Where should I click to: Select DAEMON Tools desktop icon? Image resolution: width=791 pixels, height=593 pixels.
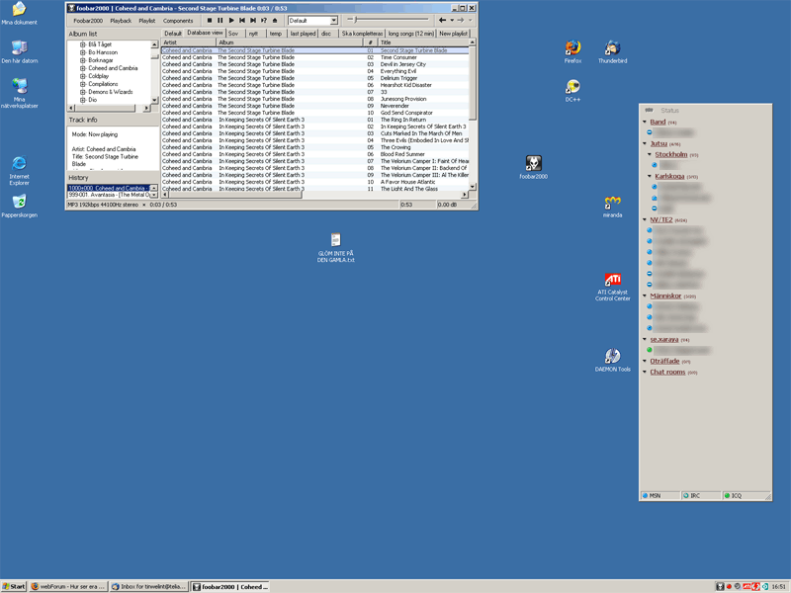point(612,360)
